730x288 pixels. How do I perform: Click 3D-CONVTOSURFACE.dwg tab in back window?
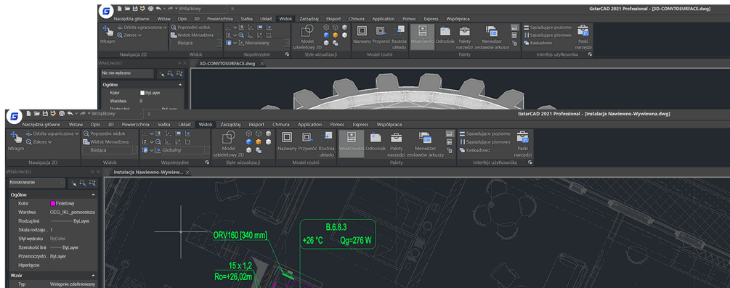(x=227, y=63)
